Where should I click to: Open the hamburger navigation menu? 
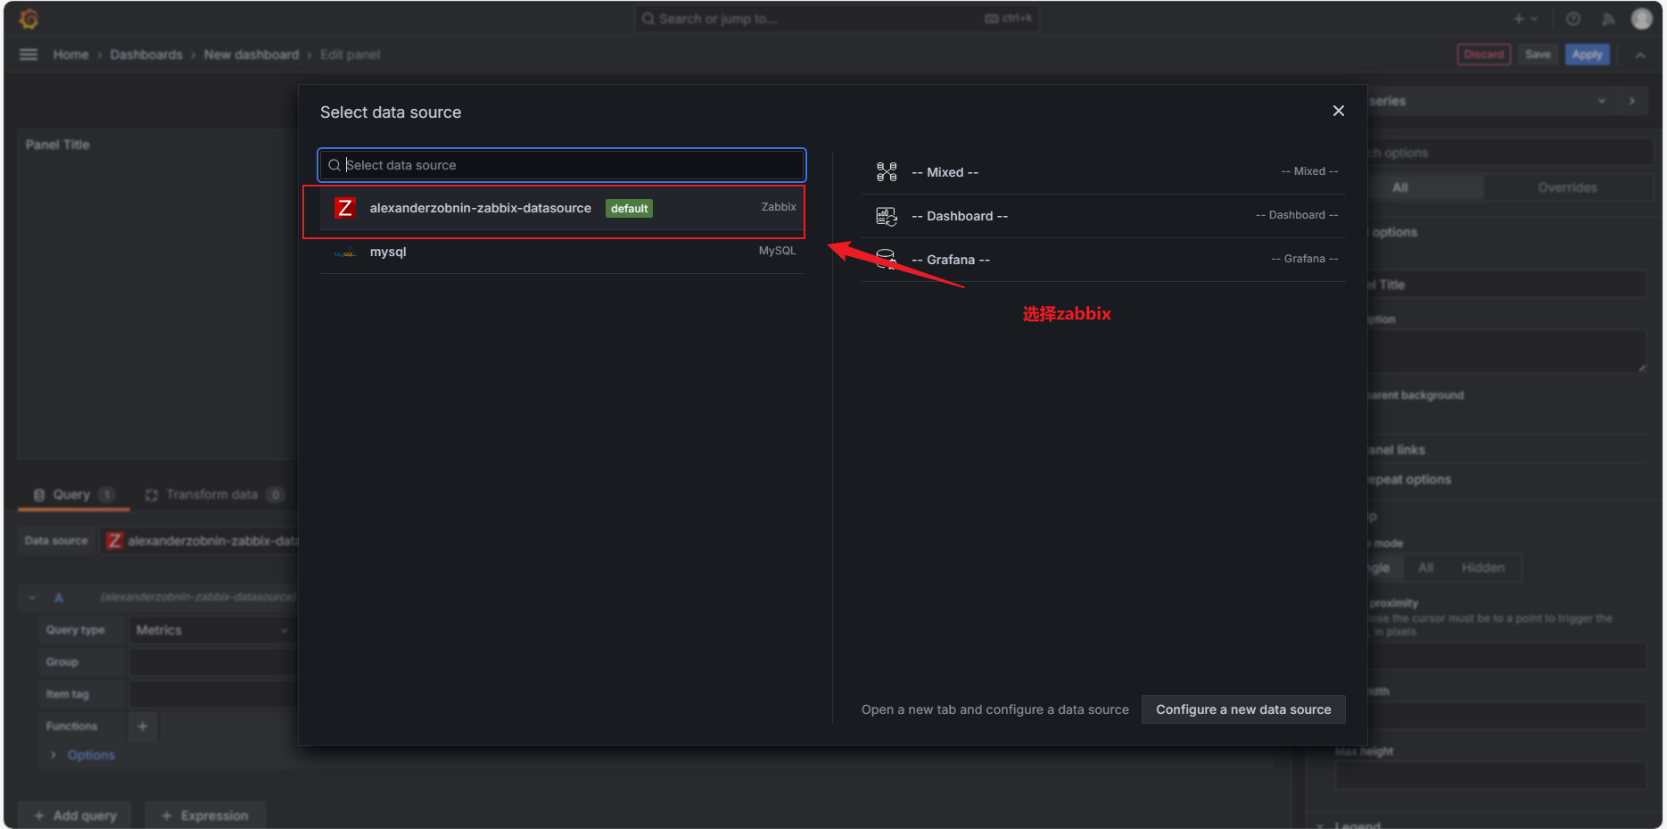29,54
